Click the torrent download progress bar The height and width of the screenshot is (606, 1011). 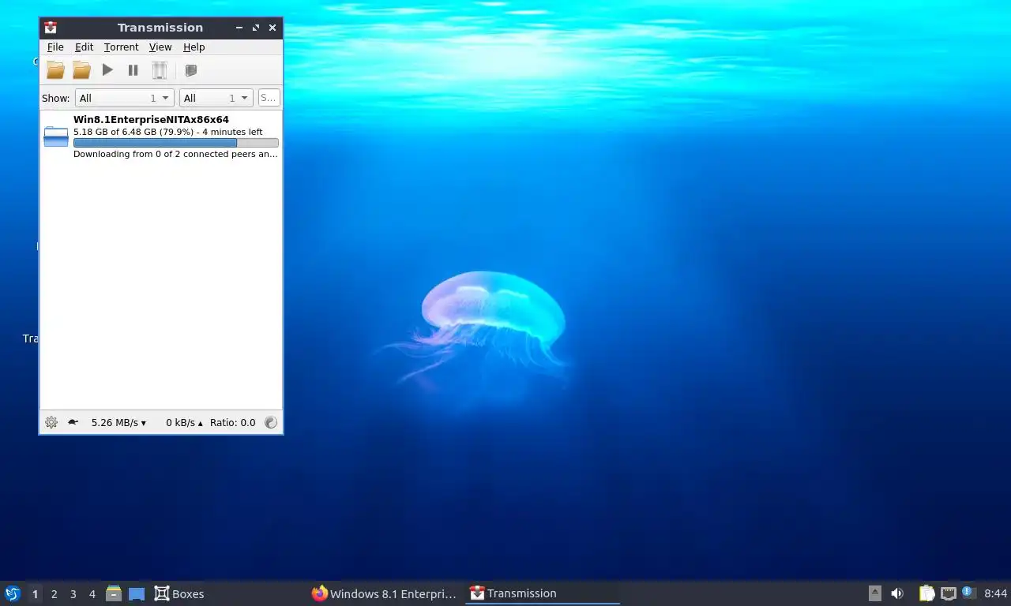(x=175, y=143)
